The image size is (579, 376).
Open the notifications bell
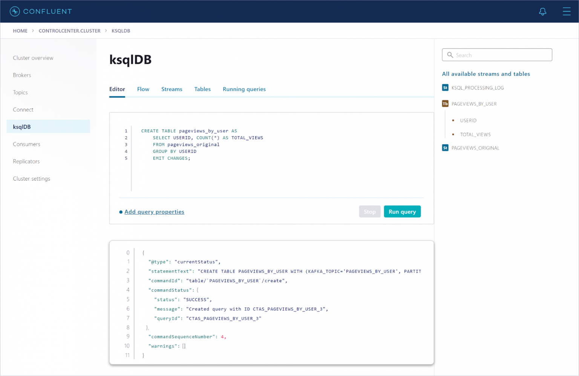pos(542,12)
